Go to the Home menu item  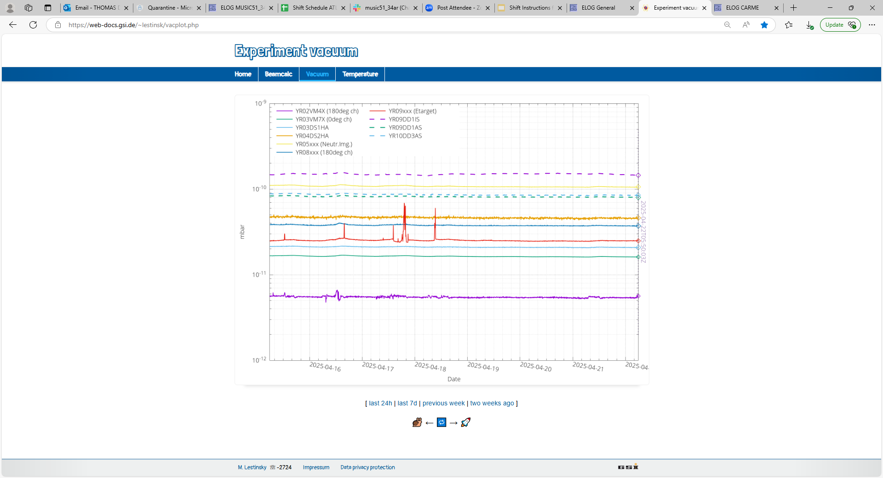[x=243, y=74]
